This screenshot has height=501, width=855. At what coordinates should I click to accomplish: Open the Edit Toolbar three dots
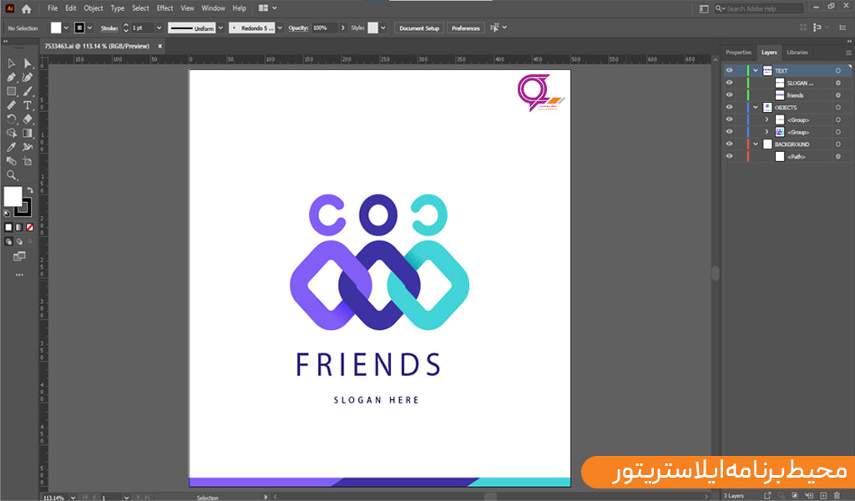20,275
